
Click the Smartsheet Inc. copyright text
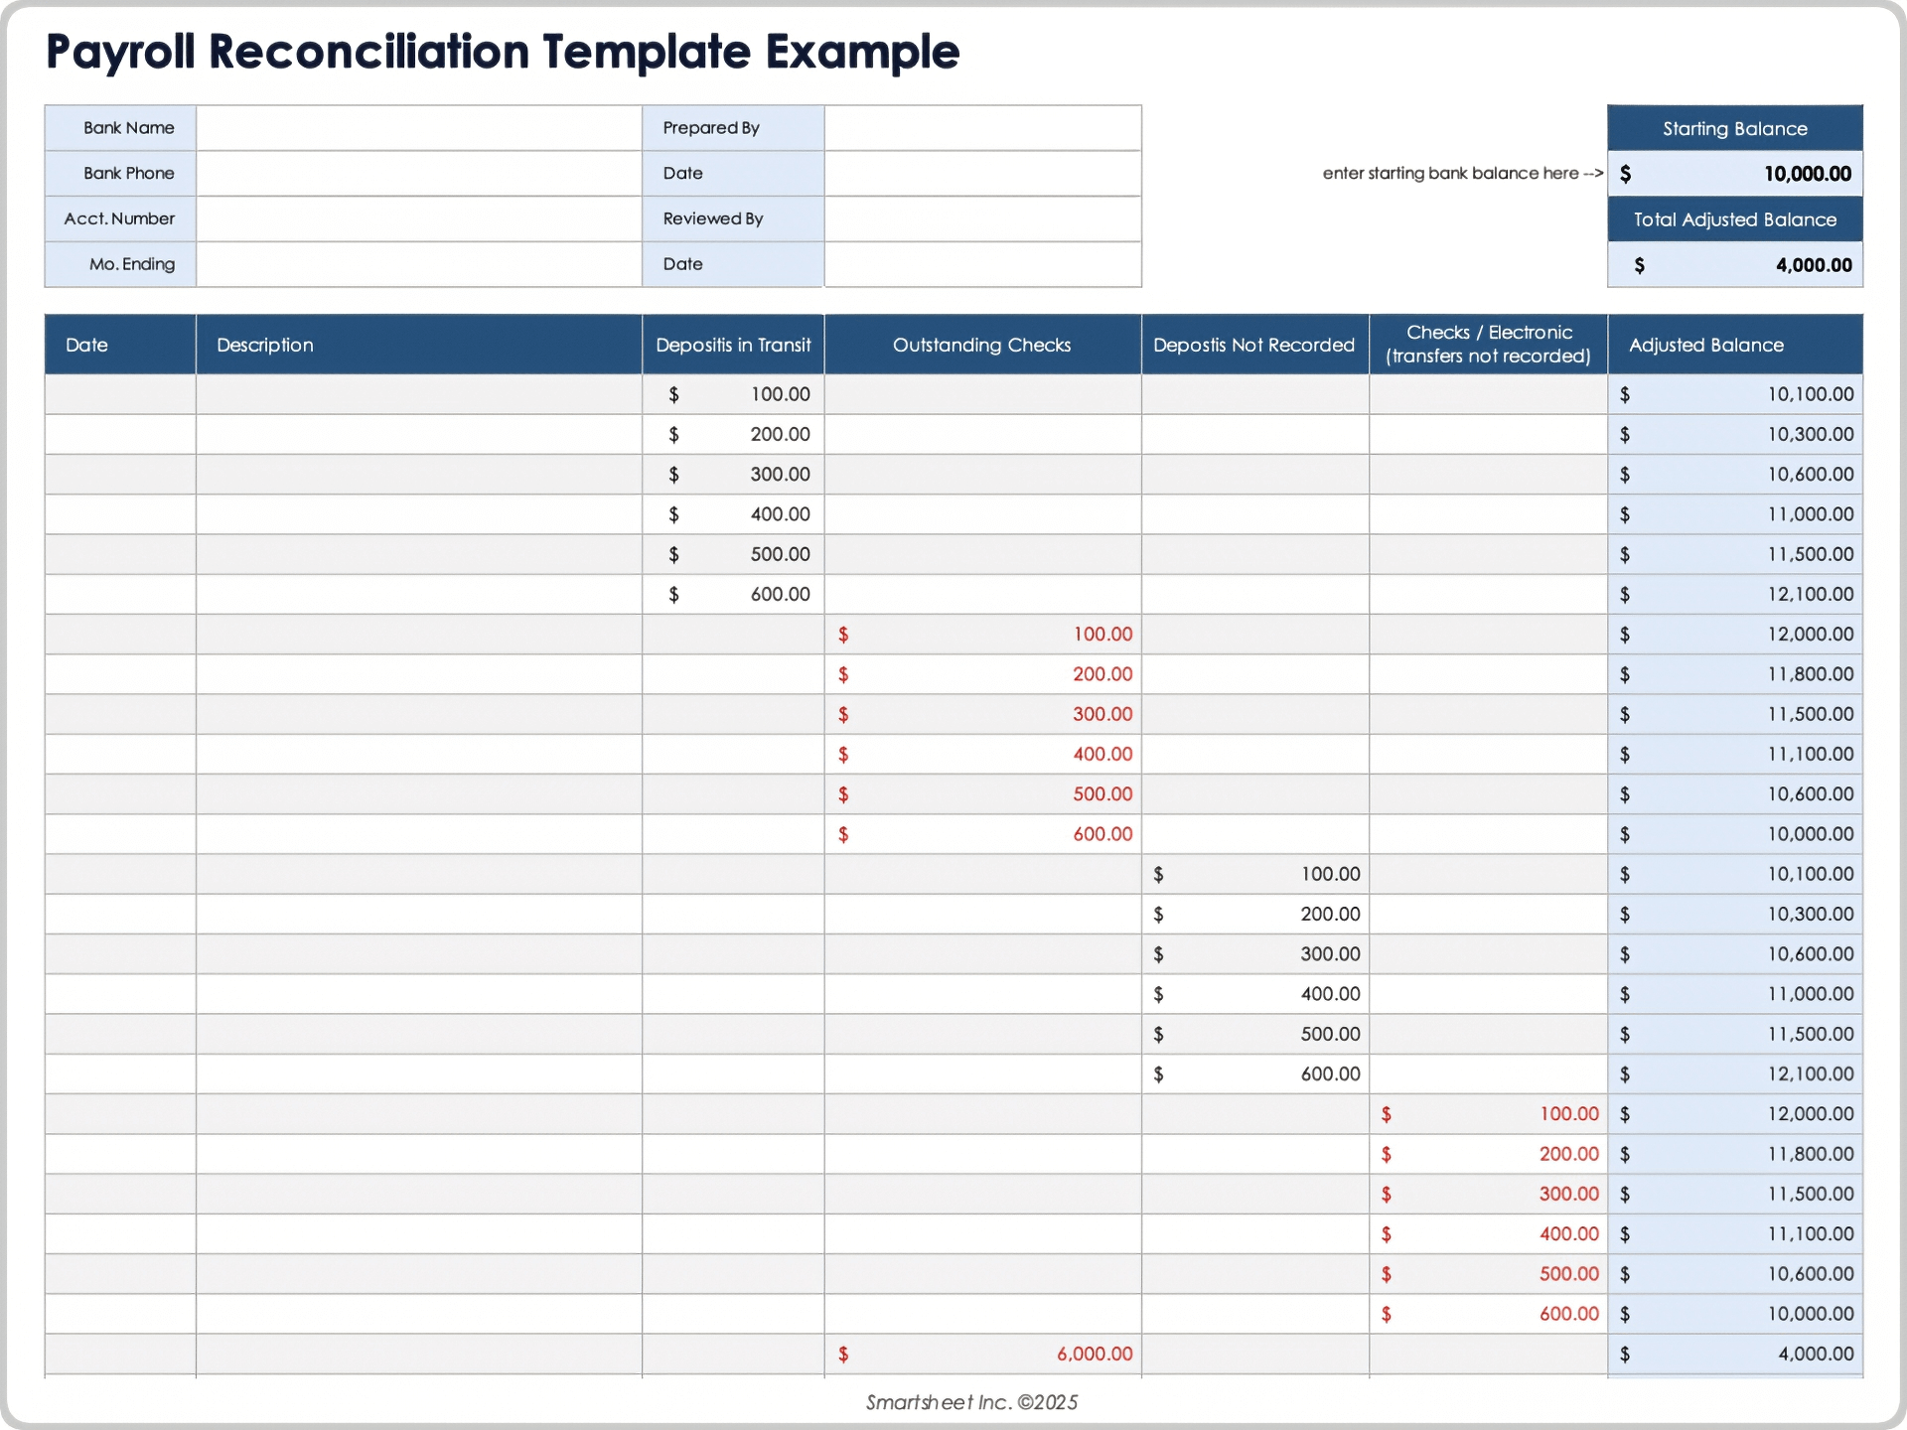coord(970,1402)
